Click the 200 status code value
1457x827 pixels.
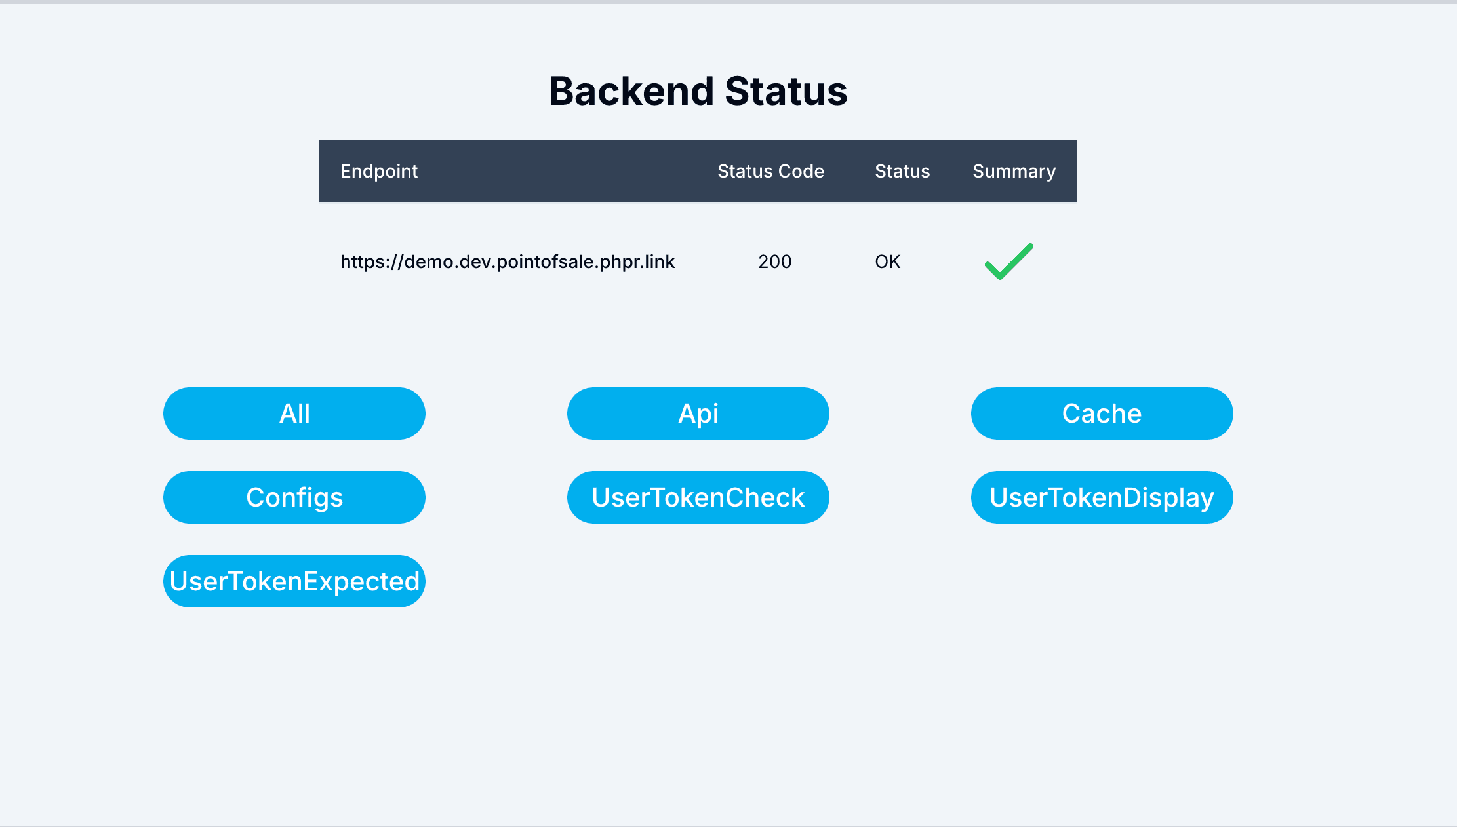pyautogui.click(x=774, y=261)
